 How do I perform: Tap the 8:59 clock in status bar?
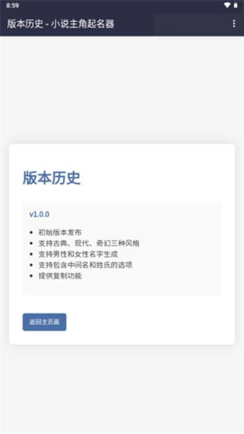(x=12, y=5)
